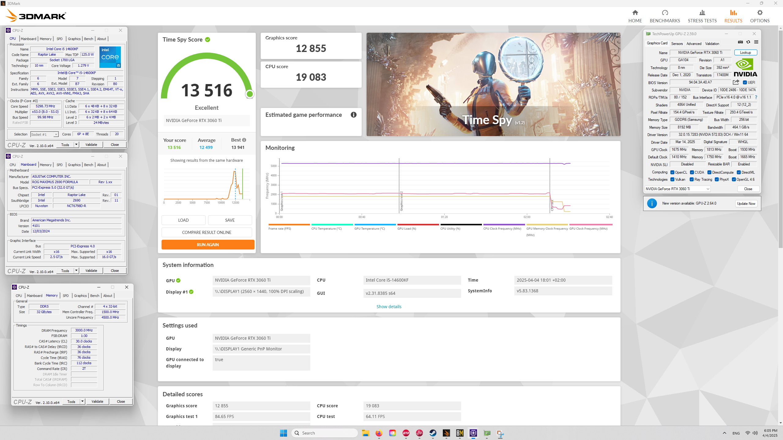Toggle the OpenGL 4.6 checkbox
The height and width of the screenshot is (440, 783).
pos(734,179)
